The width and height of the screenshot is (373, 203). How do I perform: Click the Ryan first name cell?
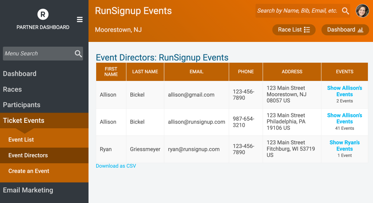click(111, 149)
